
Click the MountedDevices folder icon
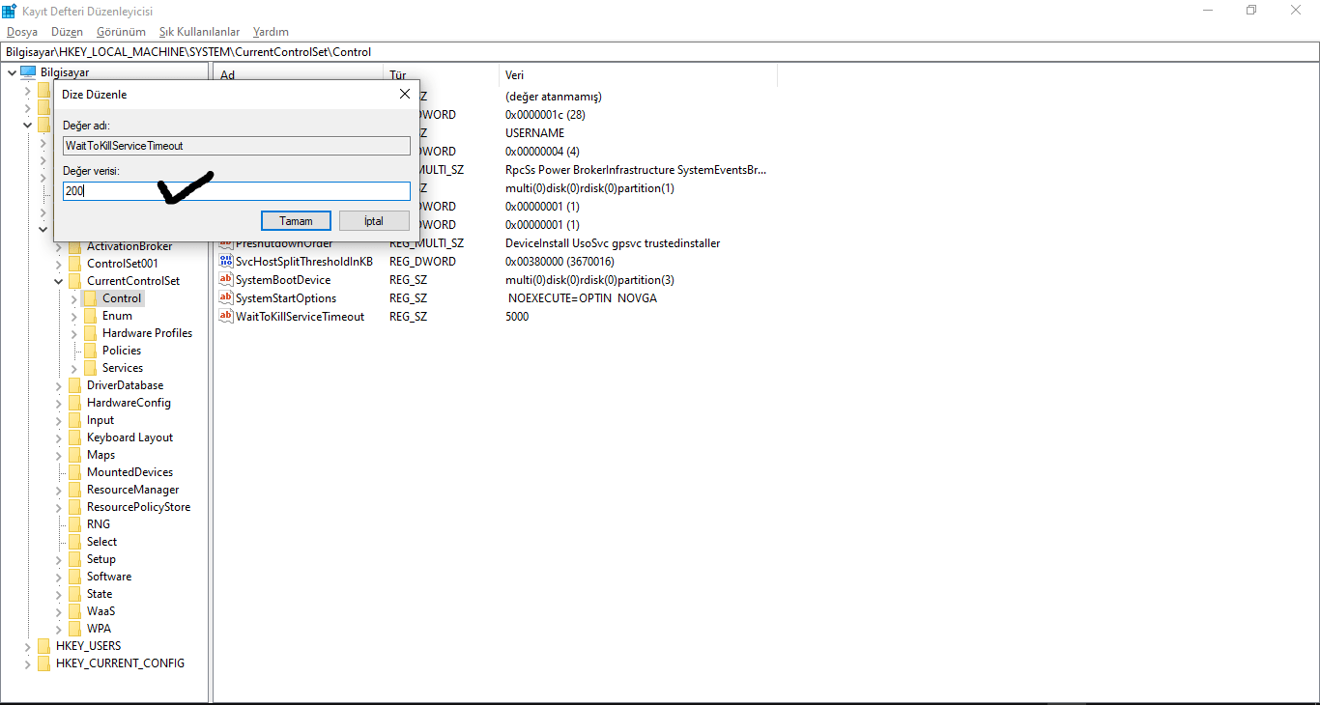(x=75, y=472)
